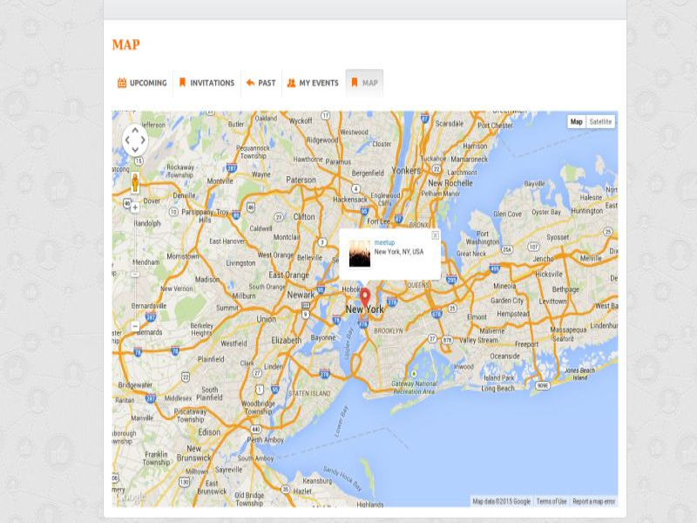Screen dimensions: 697x523
Task: Click the zoom in plus button
Action: pos(135,207)
